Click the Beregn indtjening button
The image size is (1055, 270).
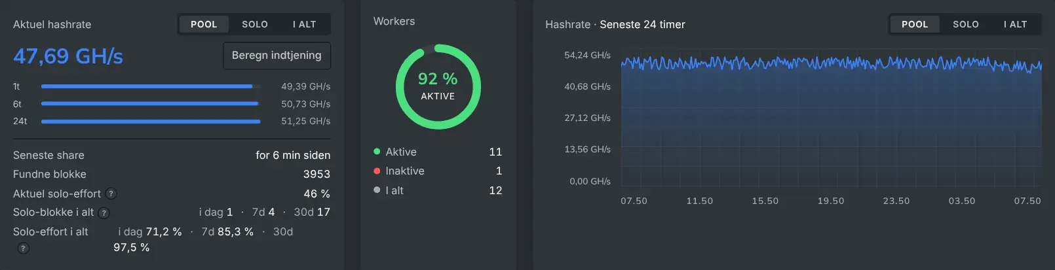[x=277, y=56]
